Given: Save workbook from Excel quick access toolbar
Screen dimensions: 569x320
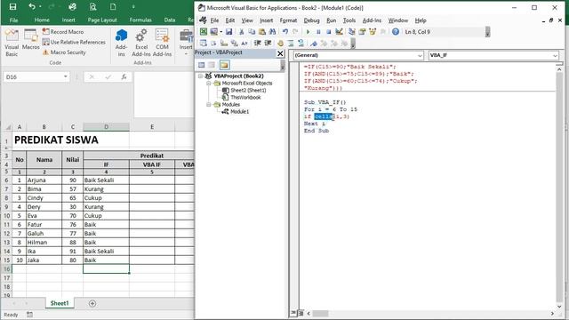Looking at the screenshot, I should (12, 7).
